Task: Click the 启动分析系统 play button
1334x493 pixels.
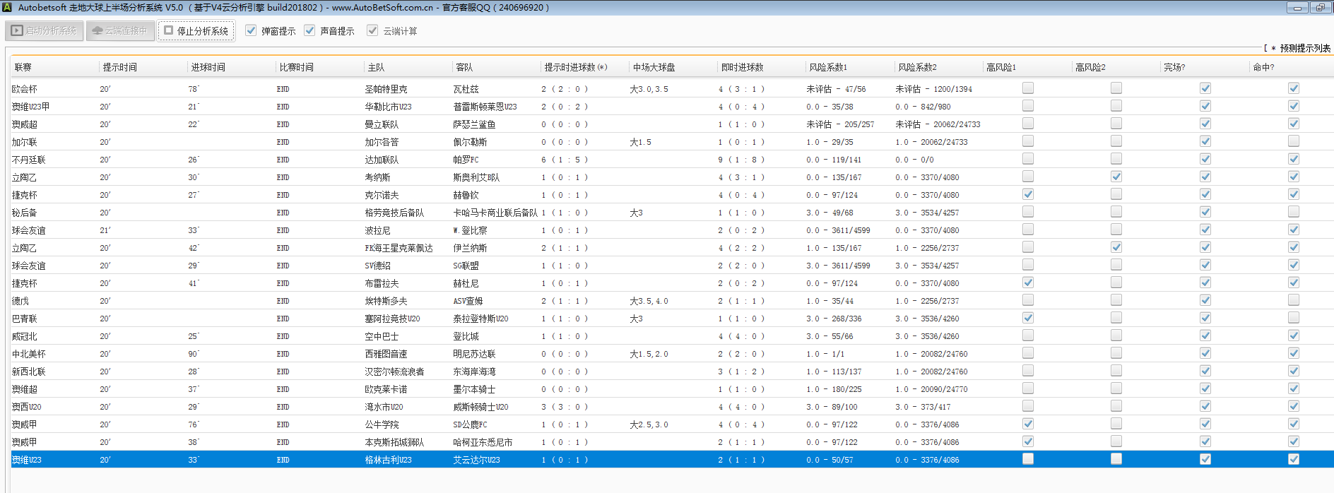Action: pyautogui.click(x=45, y=31)
